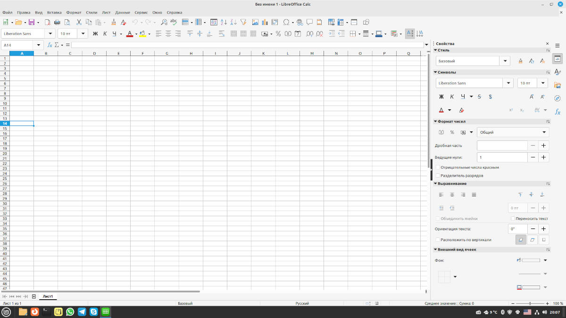This screenshot has height=318, width=566.
Task: Click the Center horizontally toolbar icon
Action: (168, 34)
